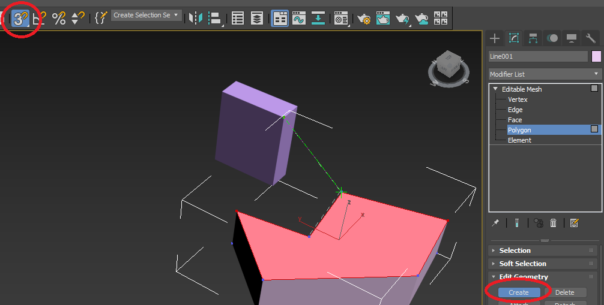Screen dimensions: 604x305
Task: Switch to the Modify panel tab
Action: coord(514,38)
